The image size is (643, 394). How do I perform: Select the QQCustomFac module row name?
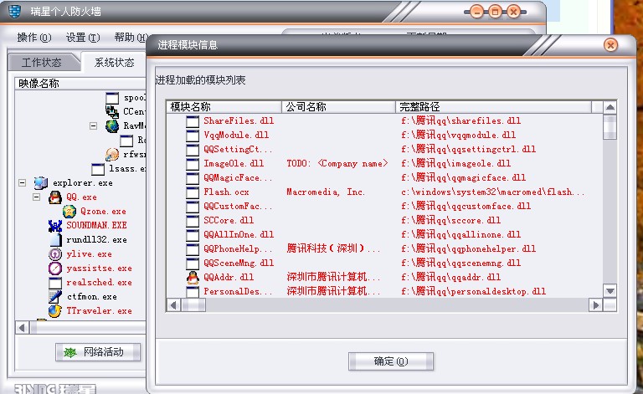pos(238,206)
